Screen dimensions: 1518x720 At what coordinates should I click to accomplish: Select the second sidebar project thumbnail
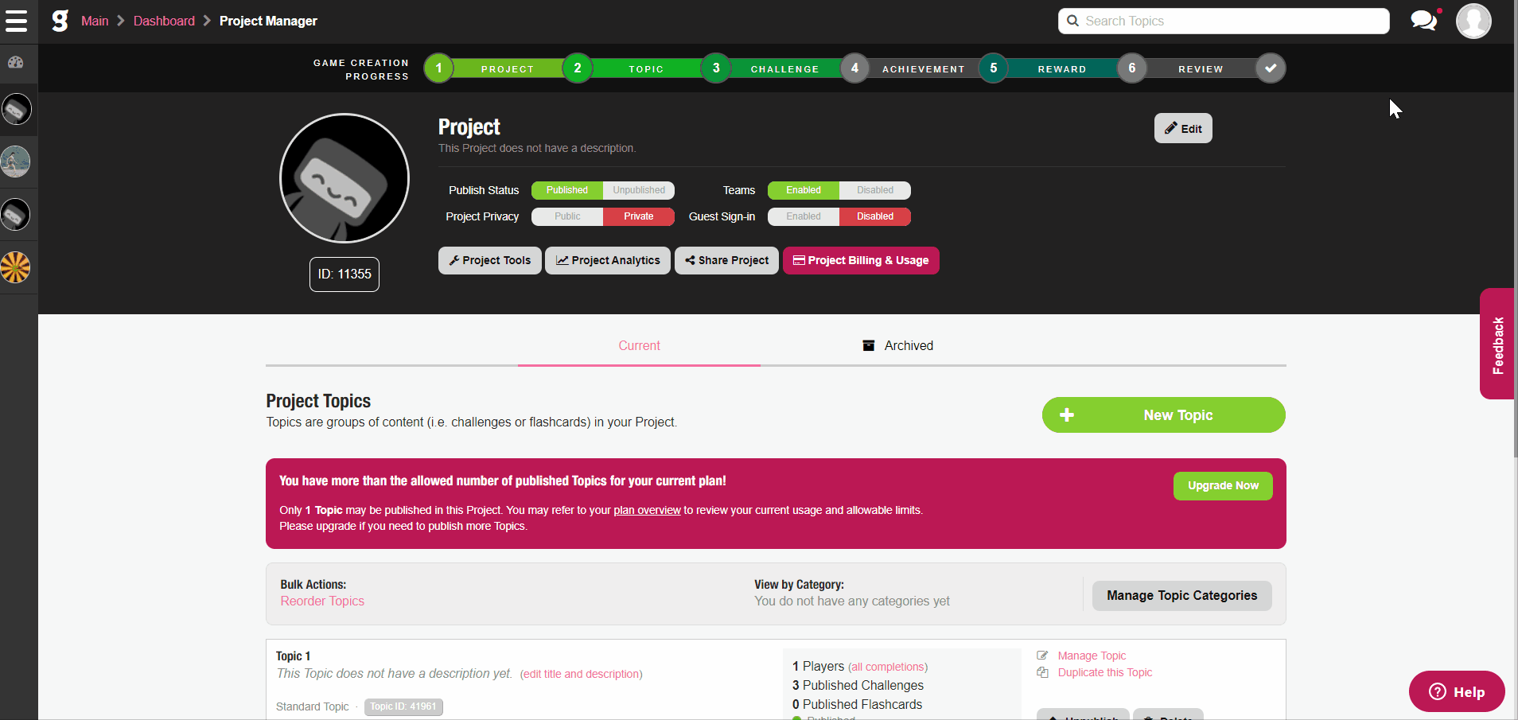click(x=16, y=162)
